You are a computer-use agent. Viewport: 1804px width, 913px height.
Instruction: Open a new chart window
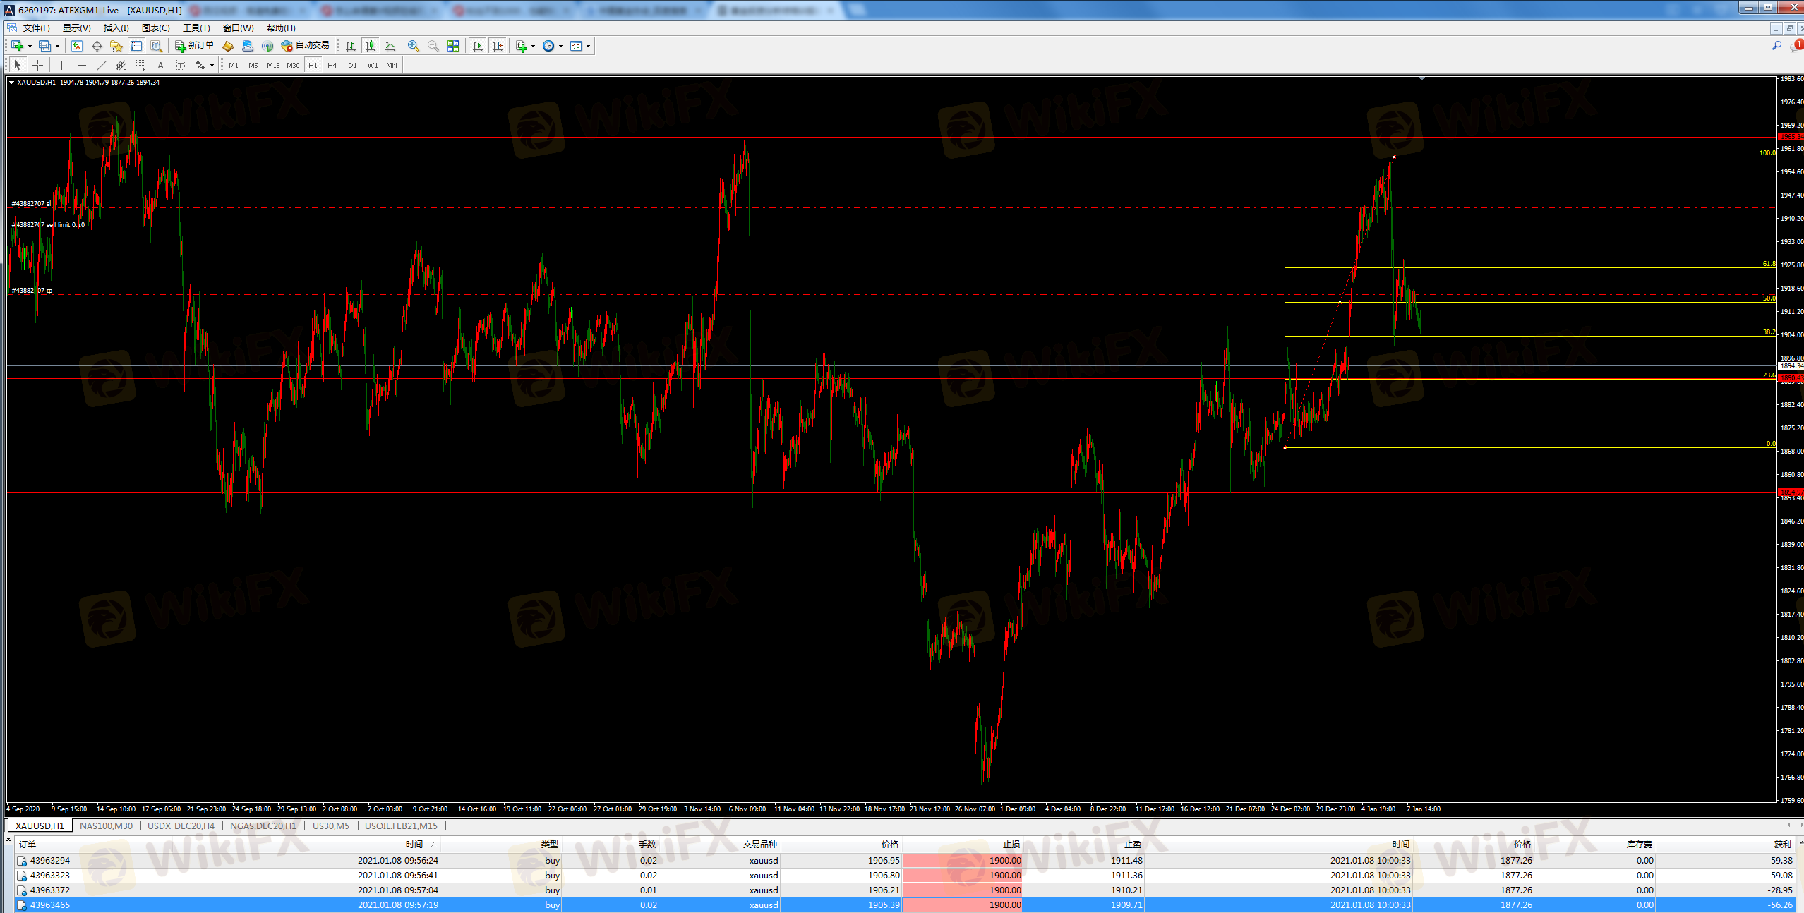click(17, 46)
